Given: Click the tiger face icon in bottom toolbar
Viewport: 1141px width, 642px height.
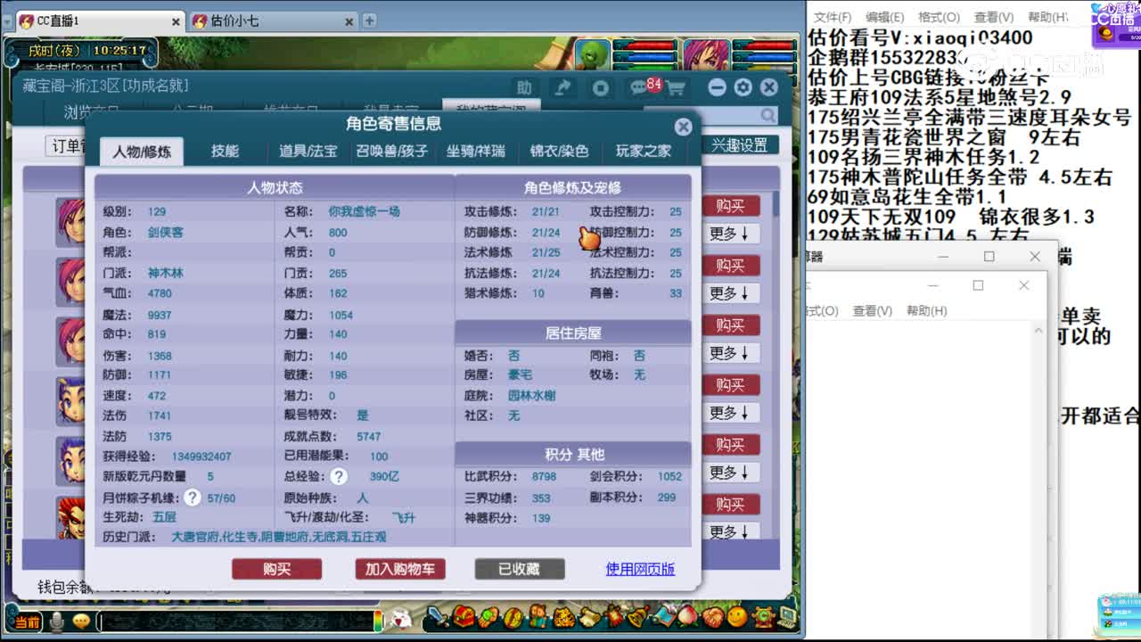Looking at the screenshot, I should point(564,616).
